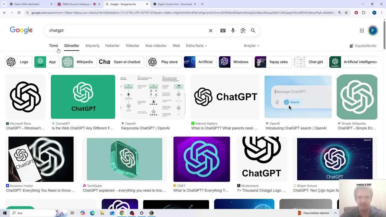This screenshot has height=217, width=386.
Task: Click the magnifier search button
Action: [x=253, y=30]
